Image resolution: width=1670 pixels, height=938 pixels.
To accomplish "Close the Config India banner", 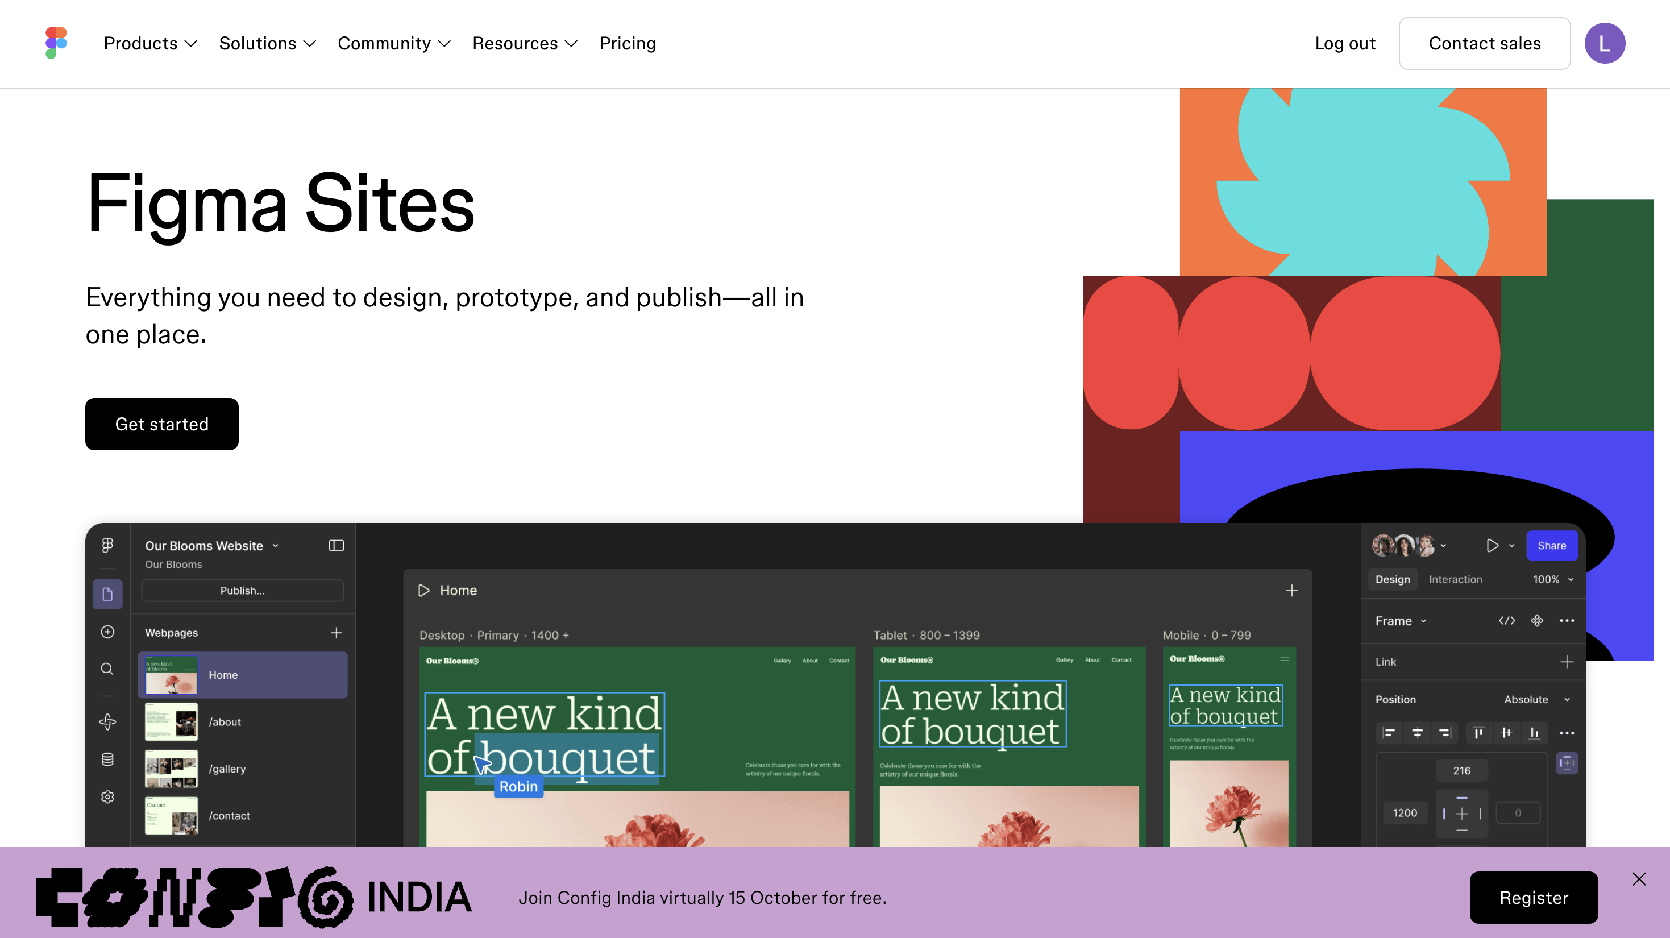I will click(1639, 879).
